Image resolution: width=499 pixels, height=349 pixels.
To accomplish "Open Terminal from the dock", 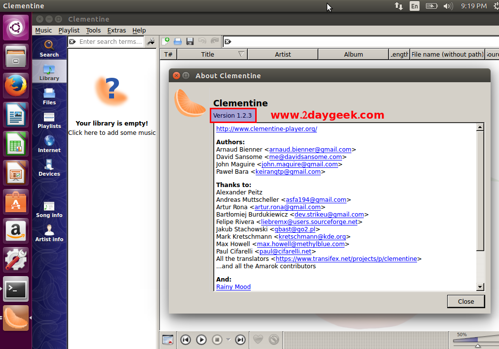I will [x=16, y=289].
